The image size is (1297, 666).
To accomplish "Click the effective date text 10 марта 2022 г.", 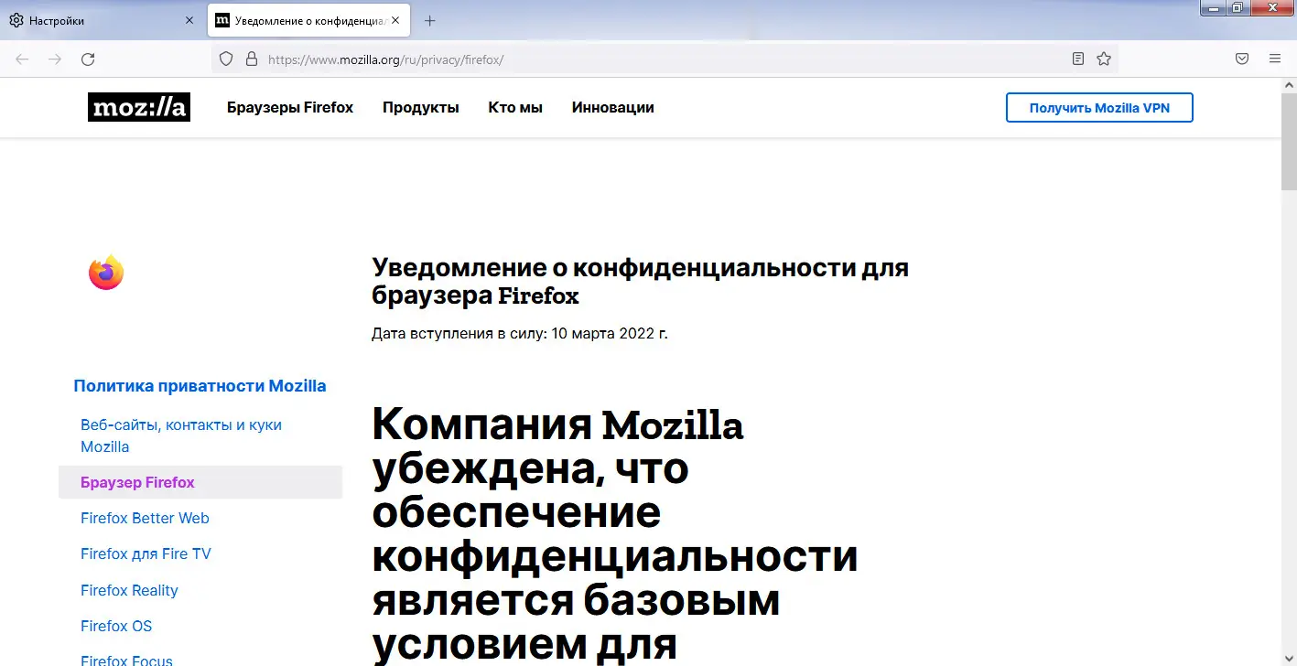I will (x=611, y=334).
